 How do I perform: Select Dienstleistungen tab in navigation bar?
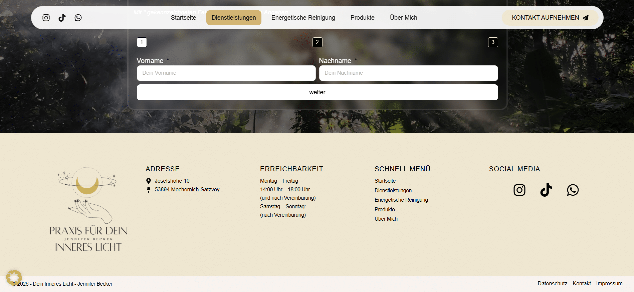[234, 18]
